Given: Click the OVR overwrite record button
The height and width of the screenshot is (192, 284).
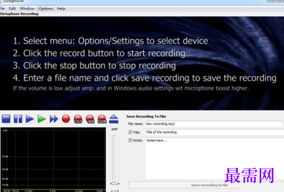Looking at the screenshot, I should click(102, 120).
